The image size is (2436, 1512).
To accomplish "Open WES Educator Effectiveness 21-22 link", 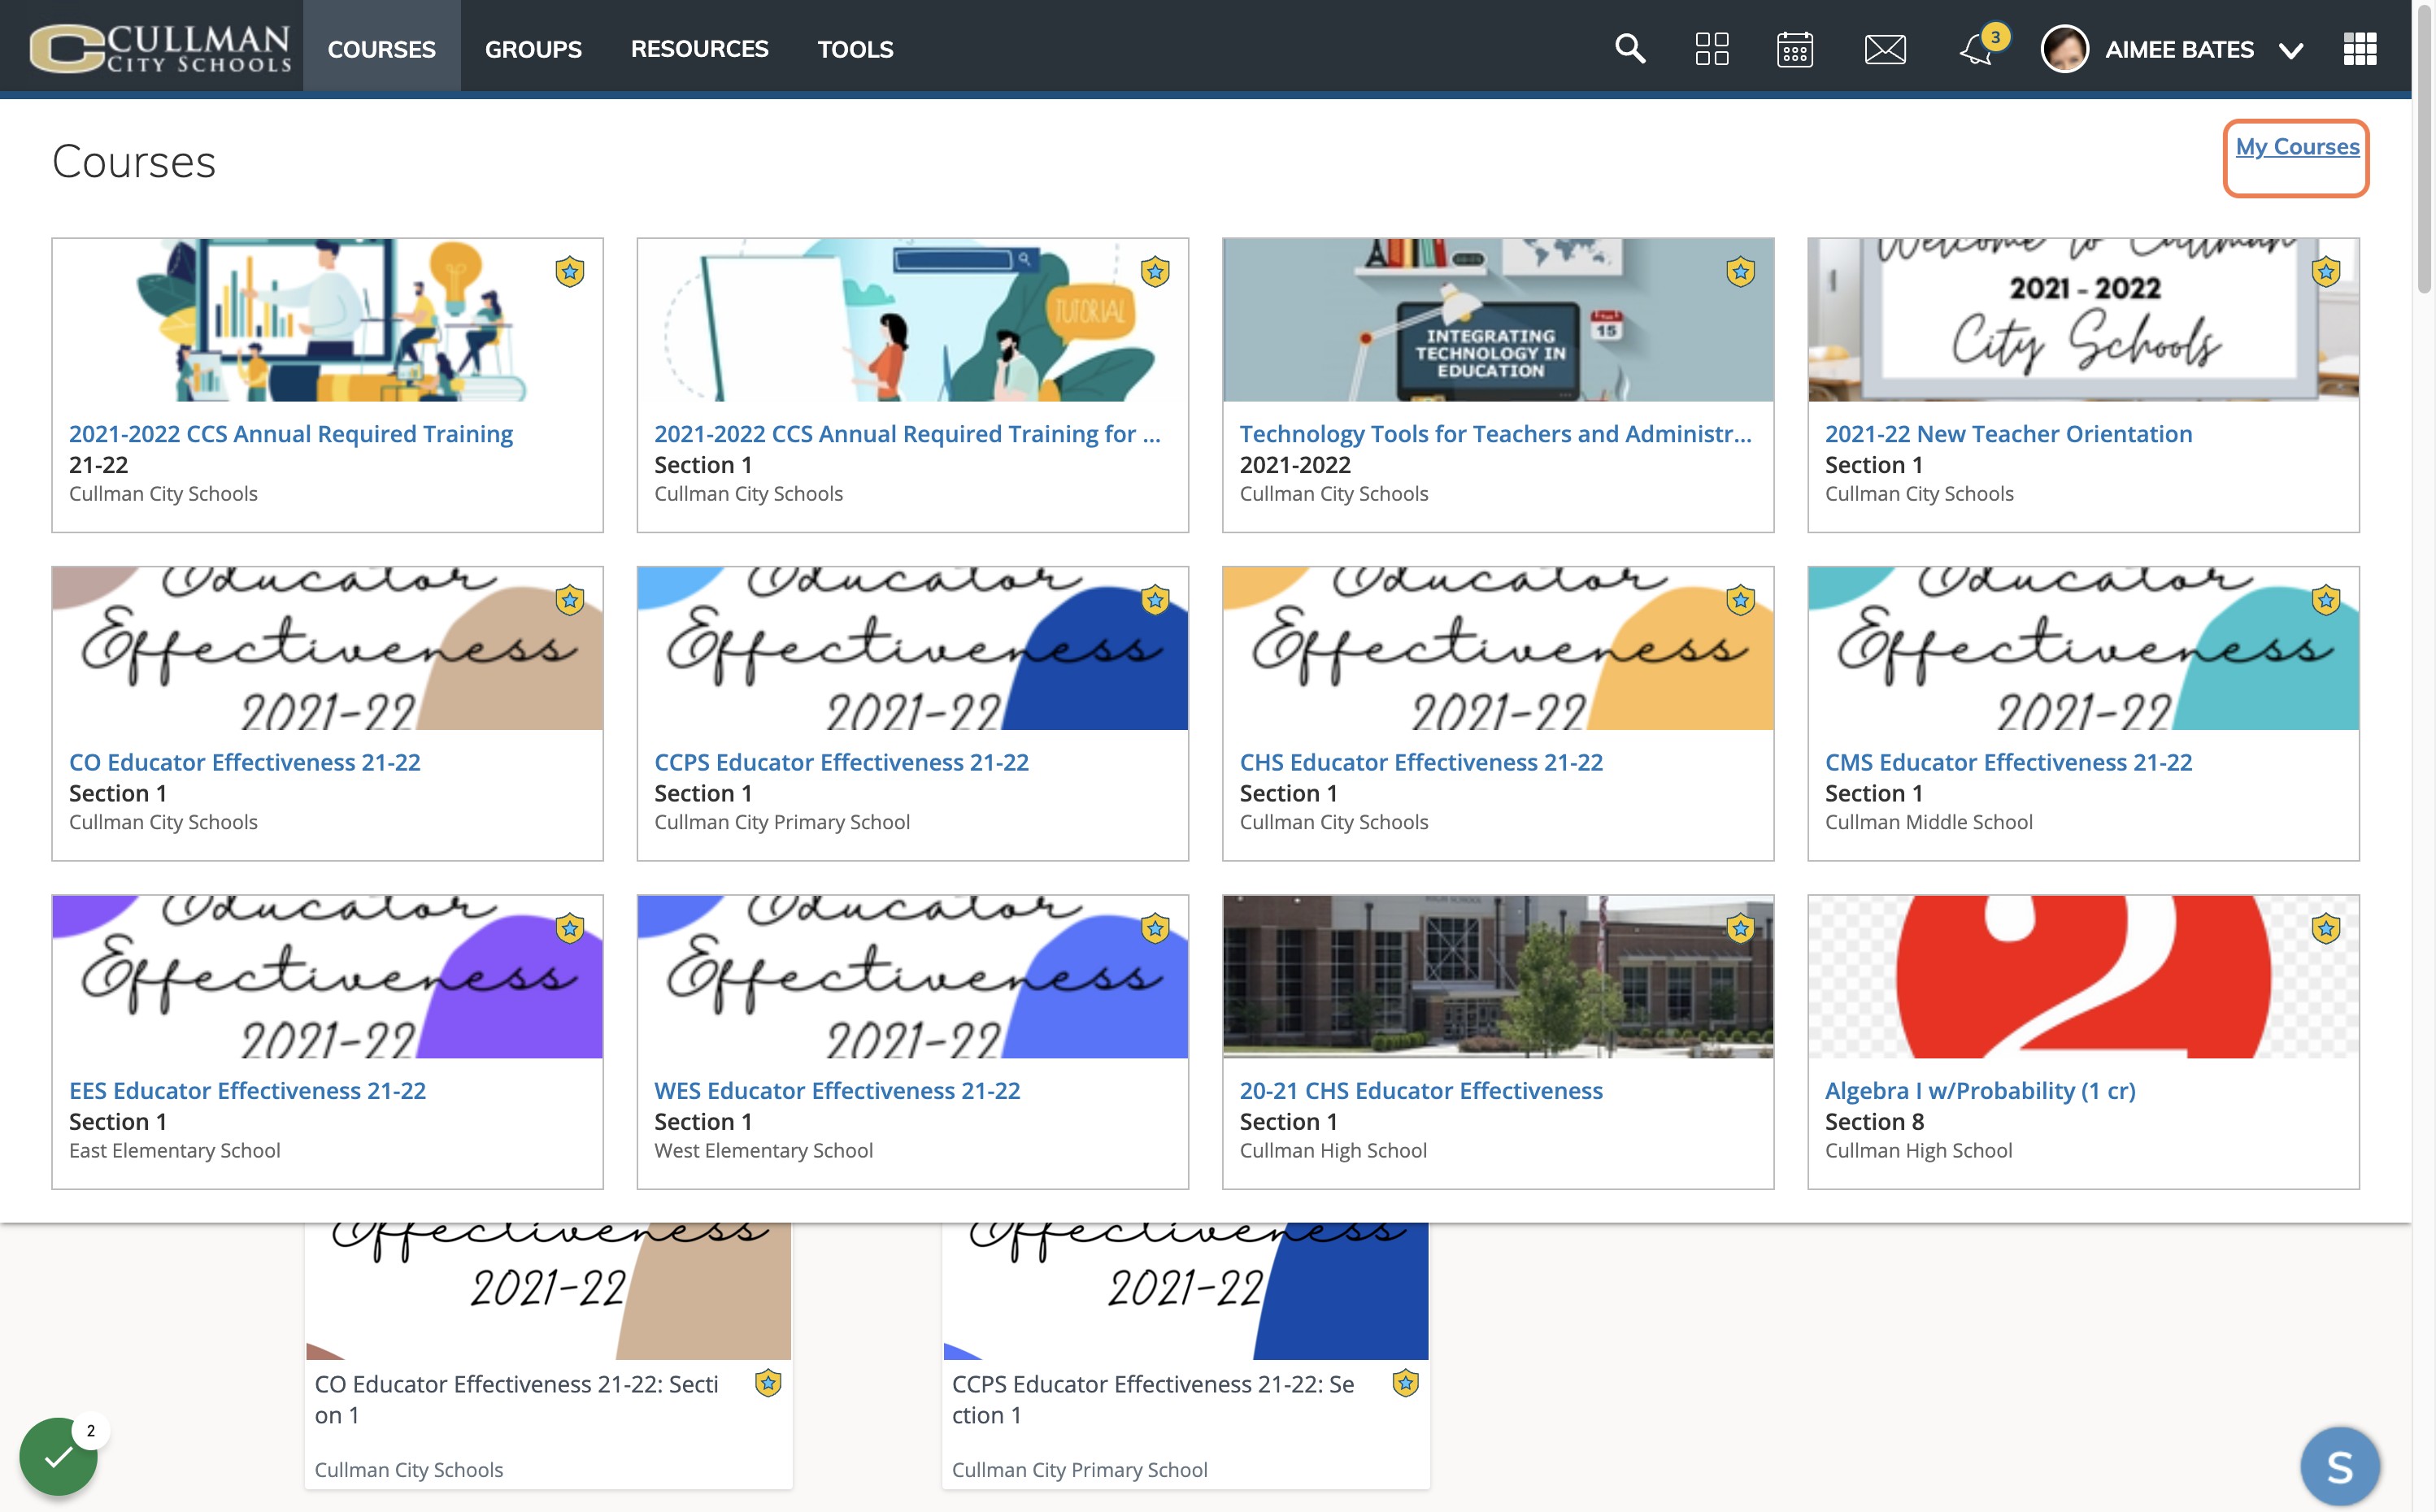I will pos(837,1090).
